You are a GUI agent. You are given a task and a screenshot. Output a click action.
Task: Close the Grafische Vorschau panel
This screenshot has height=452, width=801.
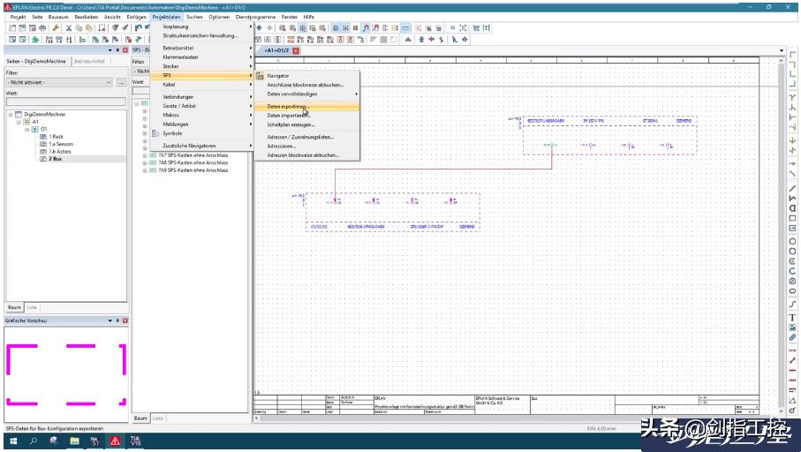[125, 320]
